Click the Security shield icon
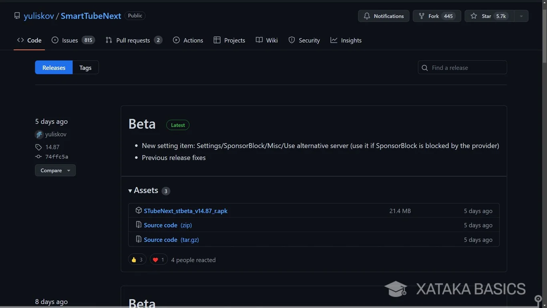This screenshot has height=308, width=547. (292, 40)
